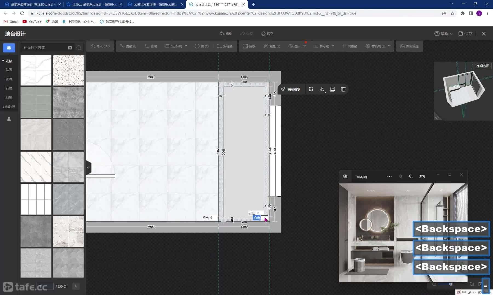Activate the offset 偏移 tool
Image resolution: width=493 pixels, height=295 pixels.
coord(249,46)
